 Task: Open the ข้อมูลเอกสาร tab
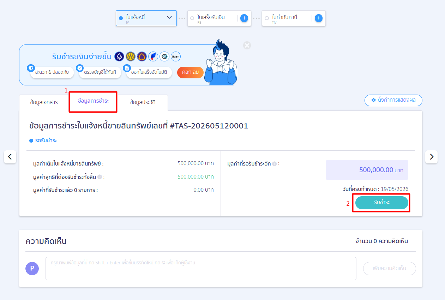coord(44,103)
